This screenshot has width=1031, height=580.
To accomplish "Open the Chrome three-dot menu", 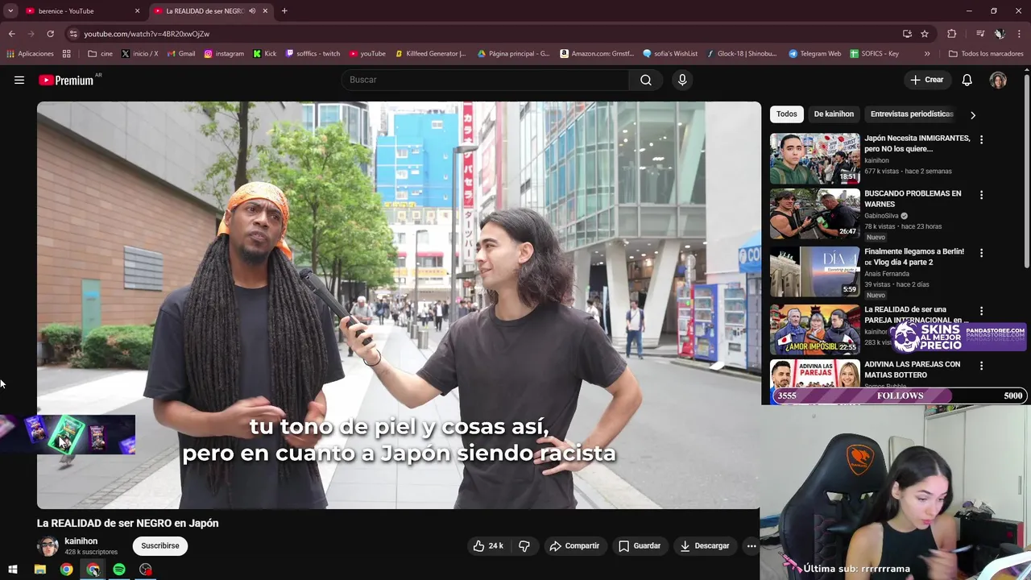I will [1019, 34].
